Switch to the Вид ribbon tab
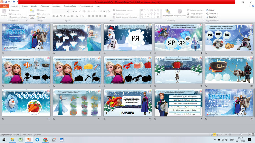This screenshot has height=143, width=255. tap(98, 6)
